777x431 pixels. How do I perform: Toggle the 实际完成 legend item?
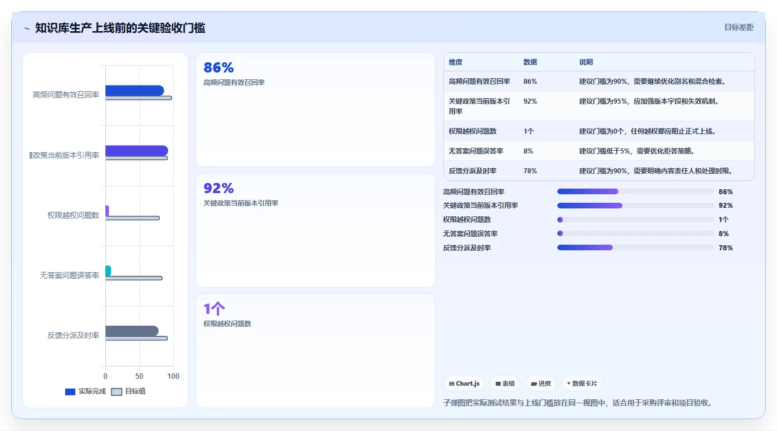tap(86, 391)
